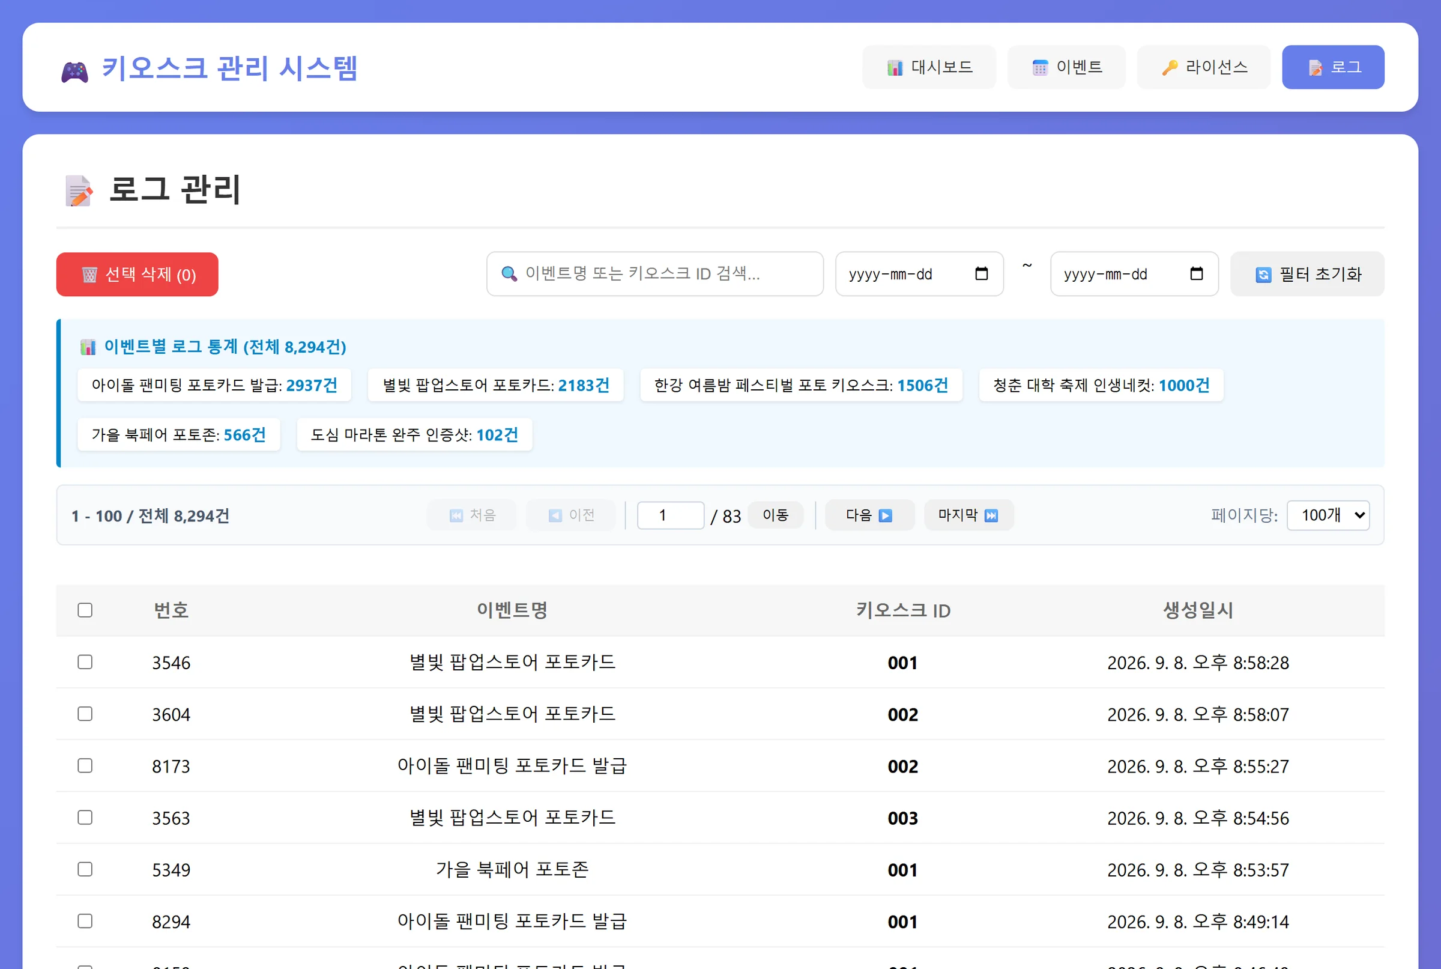
Task: Click the 아이돌 팬미팅 포토카드 발급 2937건 stat chip
Action: point(214,385)
